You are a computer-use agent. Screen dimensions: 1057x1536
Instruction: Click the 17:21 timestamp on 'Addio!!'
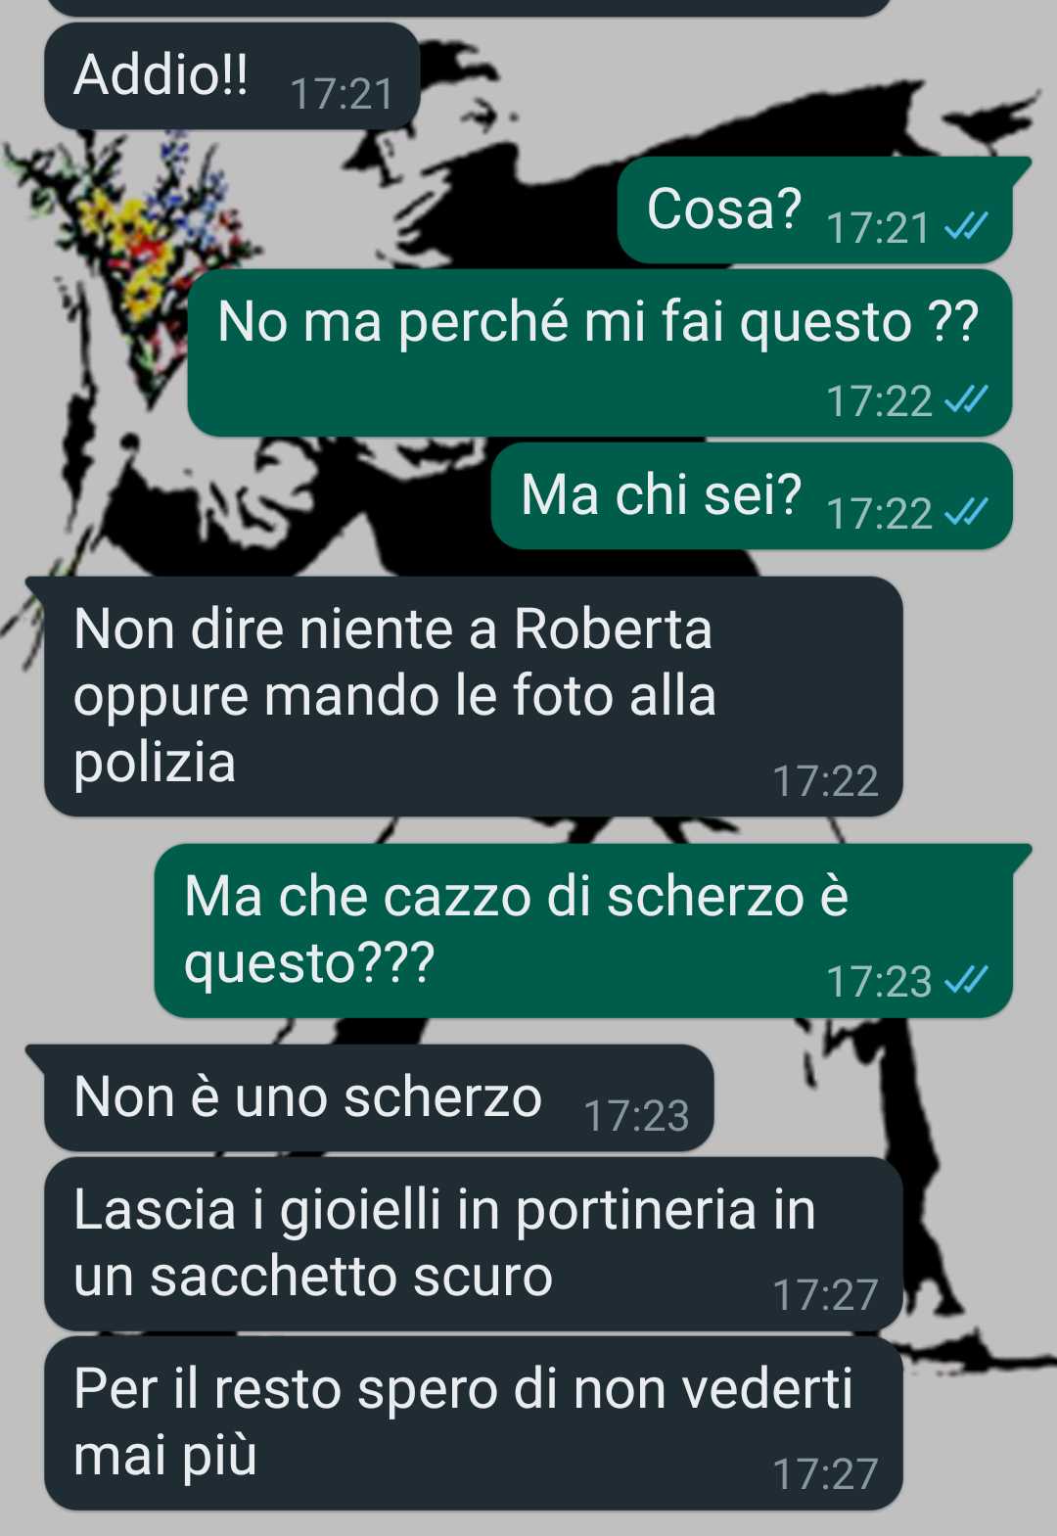pyautogui.click(x=342, y=94)
